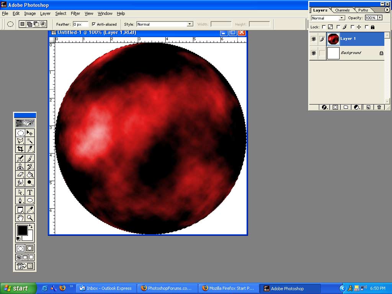Click the Move tool
Screen dimensions: 392x294
[x=29, y=133]
